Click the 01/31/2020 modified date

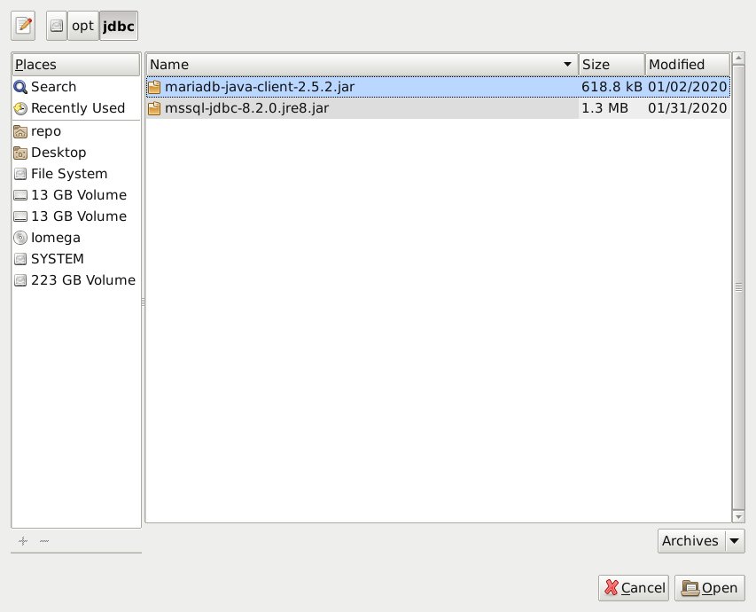pos(688,108)
